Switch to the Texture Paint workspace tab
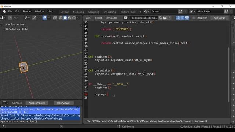This screenshot has height=132, width=235. click(128, 12)
